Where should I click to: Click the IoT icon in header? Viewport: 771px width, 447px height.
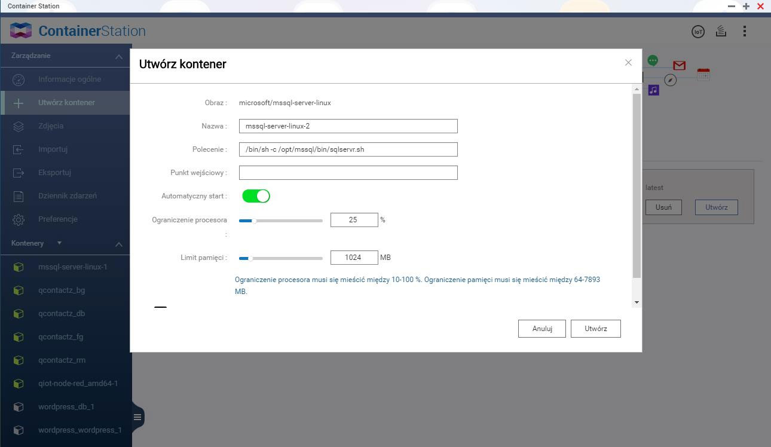click(x=697, y=32)
